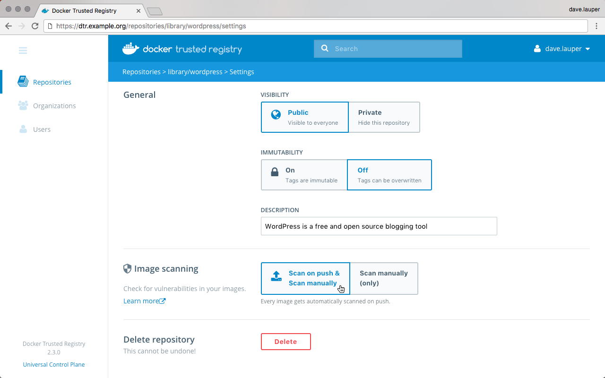Click the magnifier icon in search bar
Screen dimensions: 605x378
pyautogui.click(x=325, y=49)
